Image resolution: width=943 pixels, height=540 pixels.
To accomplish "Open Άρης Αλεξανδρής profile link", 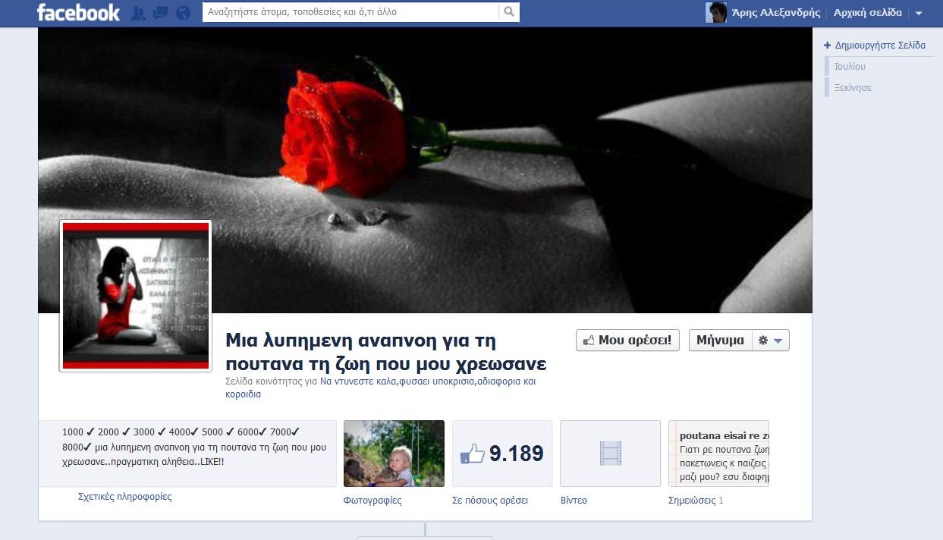I will [775, 13].
